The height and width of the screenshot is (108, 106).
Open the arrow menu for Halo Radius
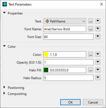pyautogui.click(x=98, y=78)
